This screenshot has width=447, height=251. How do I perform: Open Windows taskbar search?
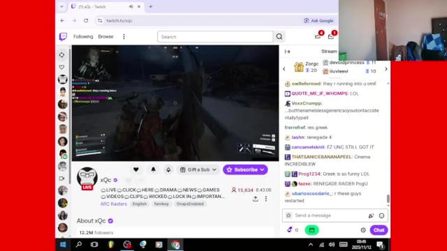[x=79, y=245]
